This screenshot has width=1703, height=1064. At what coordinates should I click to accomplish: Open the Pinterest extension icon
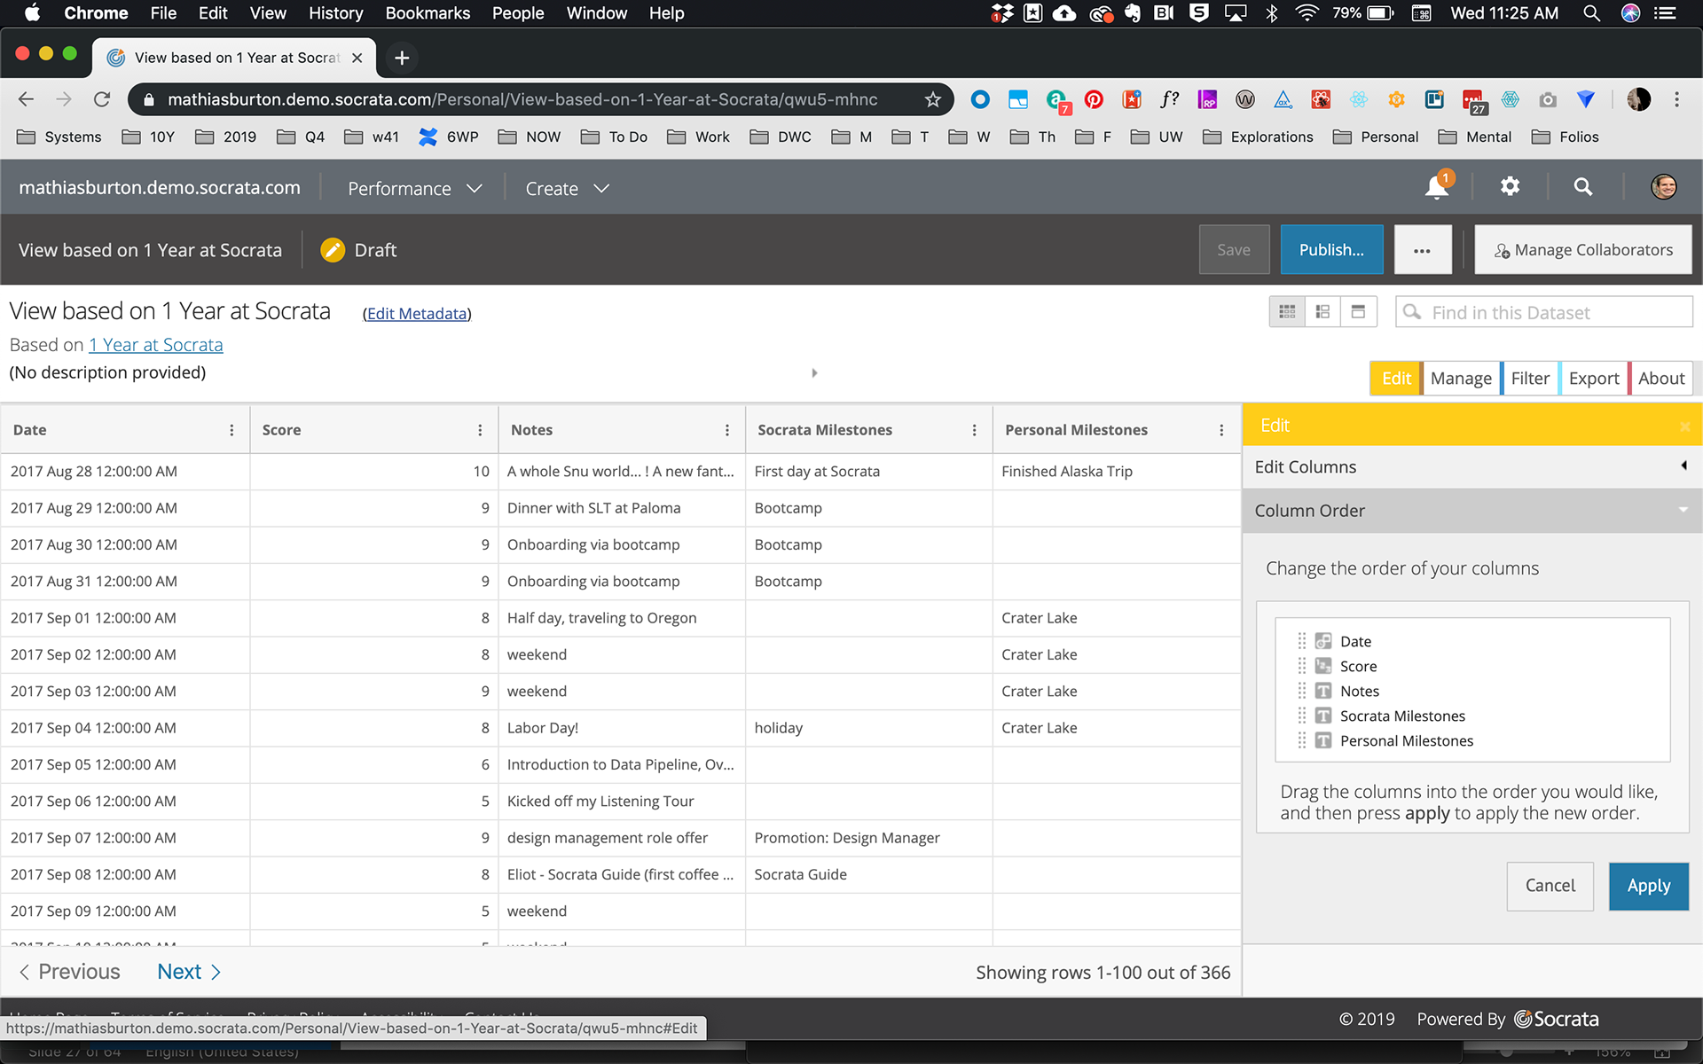tap(1094, 99)
